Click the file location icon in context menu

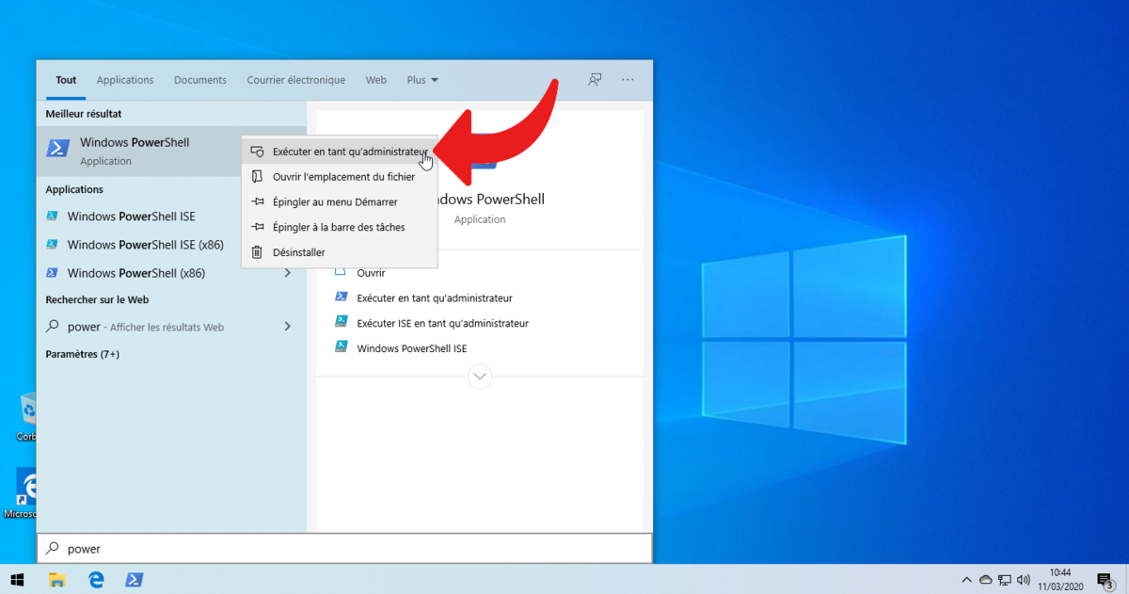(x=257, y=176)
